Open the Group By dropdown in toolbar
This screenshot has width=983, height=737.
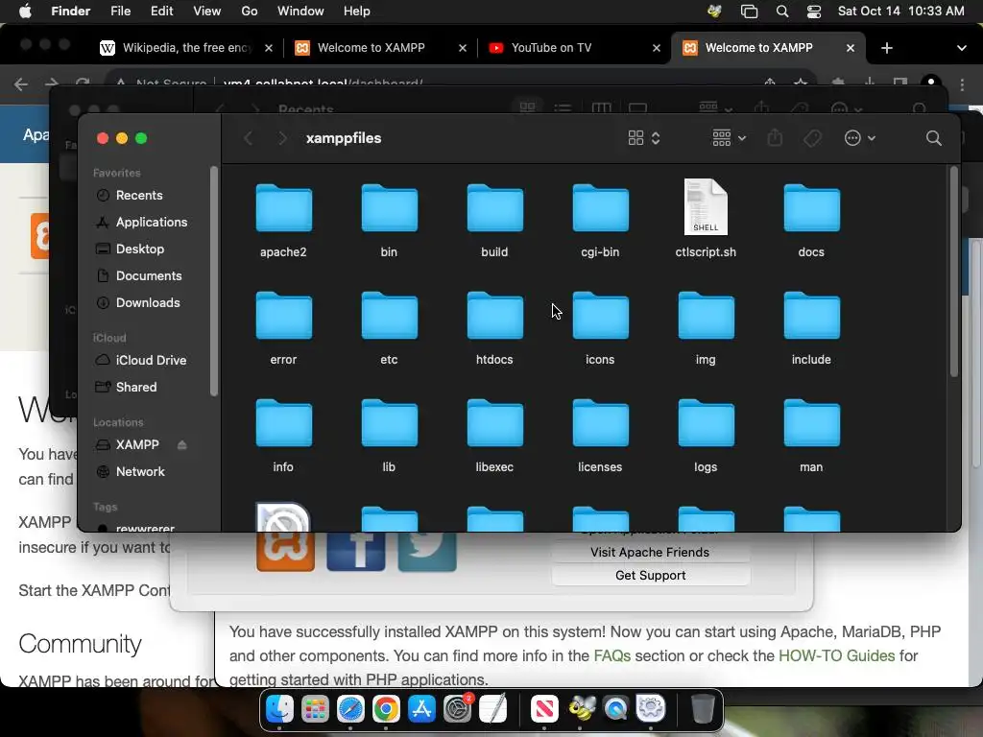point(729,138)
